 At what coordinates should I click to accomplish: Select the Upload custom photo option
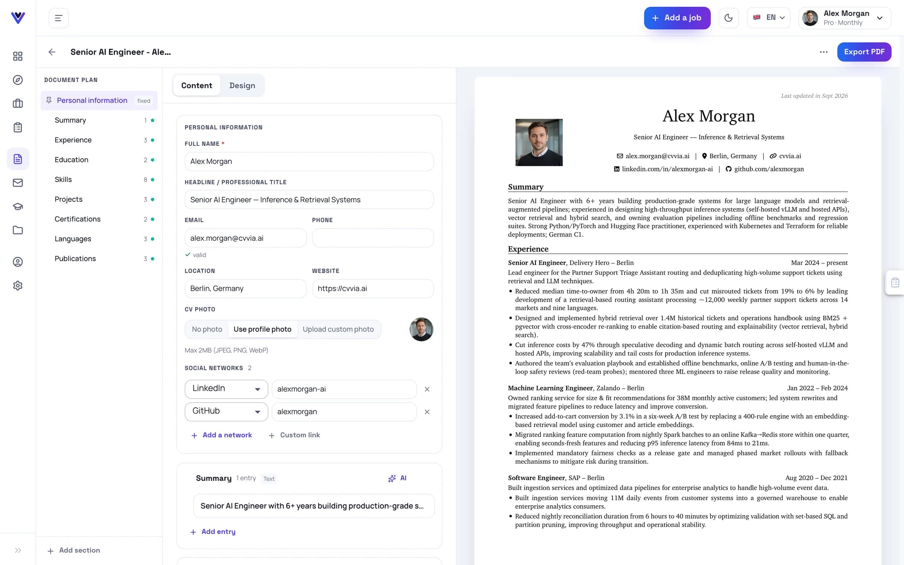click(x=338, y=329)
